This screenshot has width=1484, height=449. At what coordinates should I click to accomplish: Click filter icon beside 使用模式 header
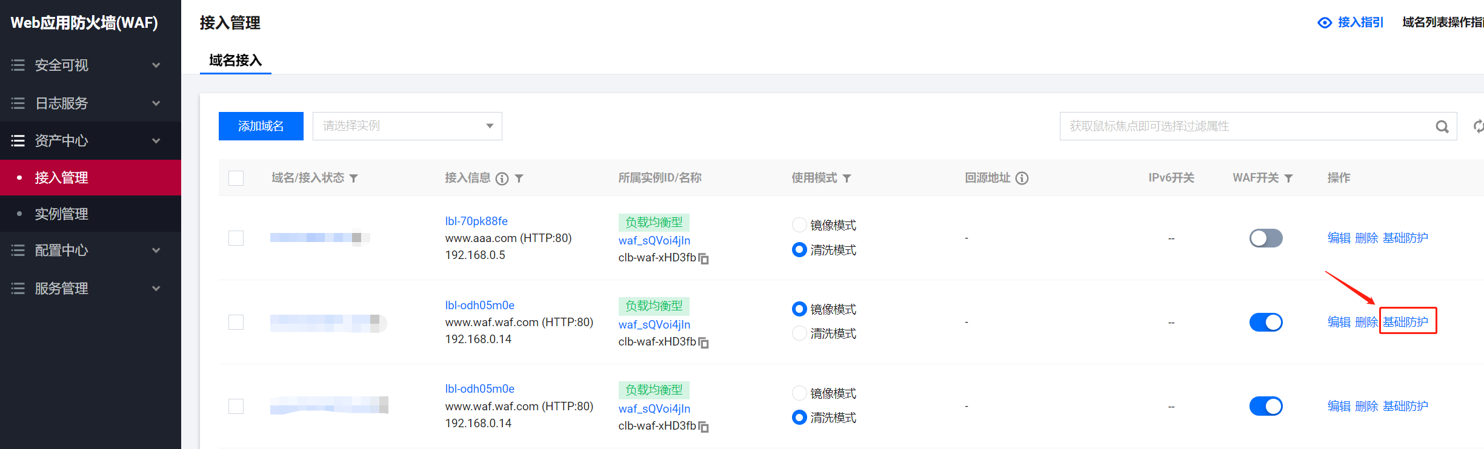(x=847, y=179)
